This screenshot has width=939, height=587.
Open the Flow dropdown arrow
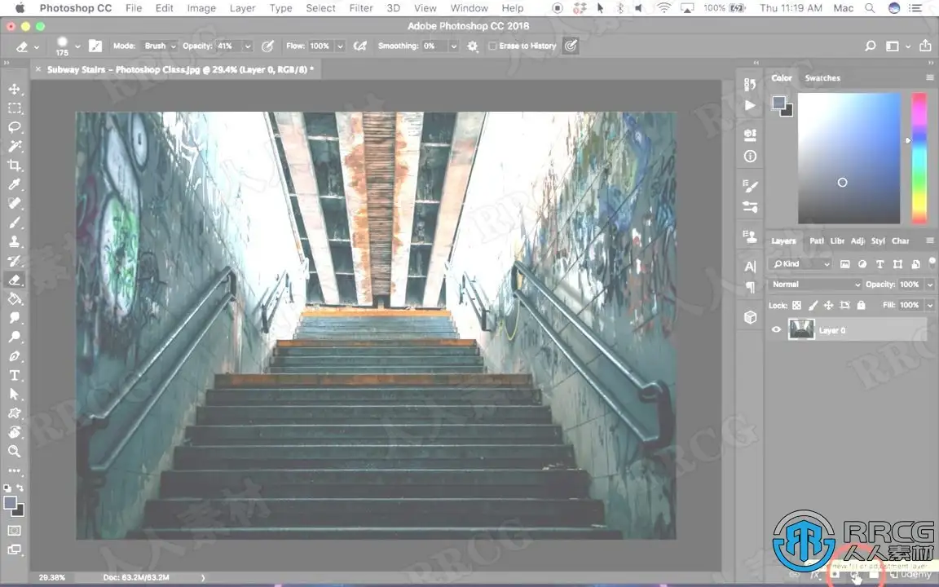[x=340, y=46]
